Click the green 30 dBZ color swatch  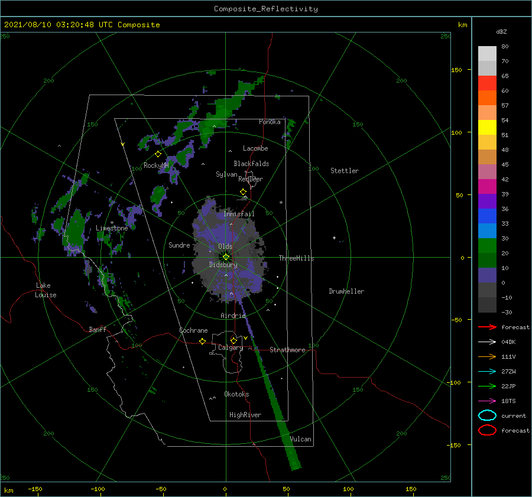(x=487, y=245)
